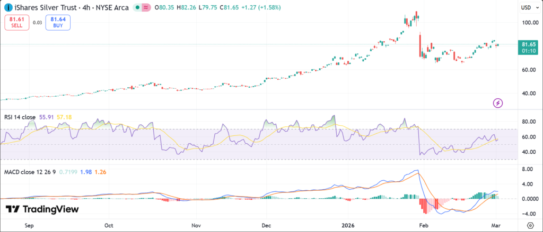Click the Oct marker on time axis

click(x=109, y=224)
